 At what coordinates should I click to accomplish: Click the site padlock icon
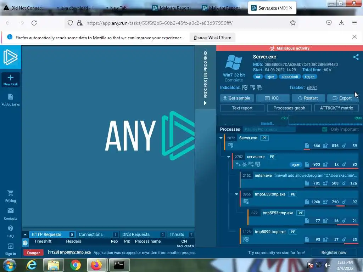tap(80, 23)
